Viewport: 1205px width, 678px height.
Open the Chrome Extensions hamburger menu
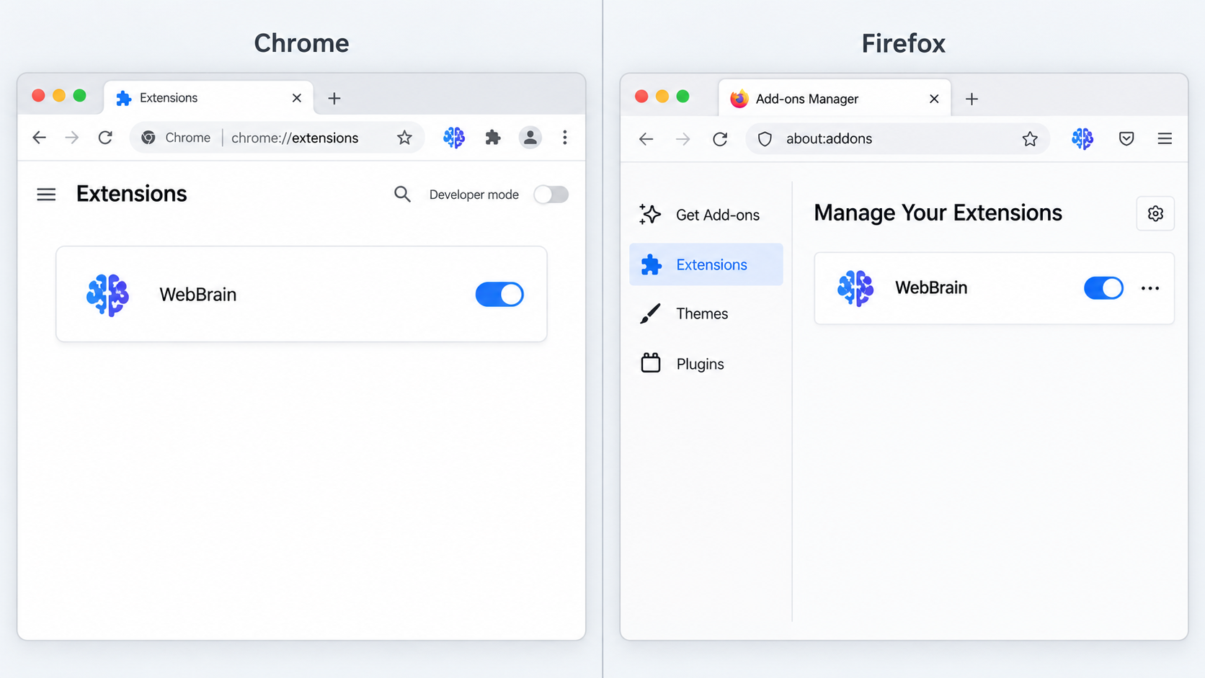[46, 195]
